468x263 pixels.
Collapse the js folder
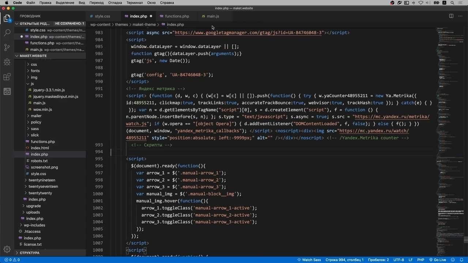29,84
